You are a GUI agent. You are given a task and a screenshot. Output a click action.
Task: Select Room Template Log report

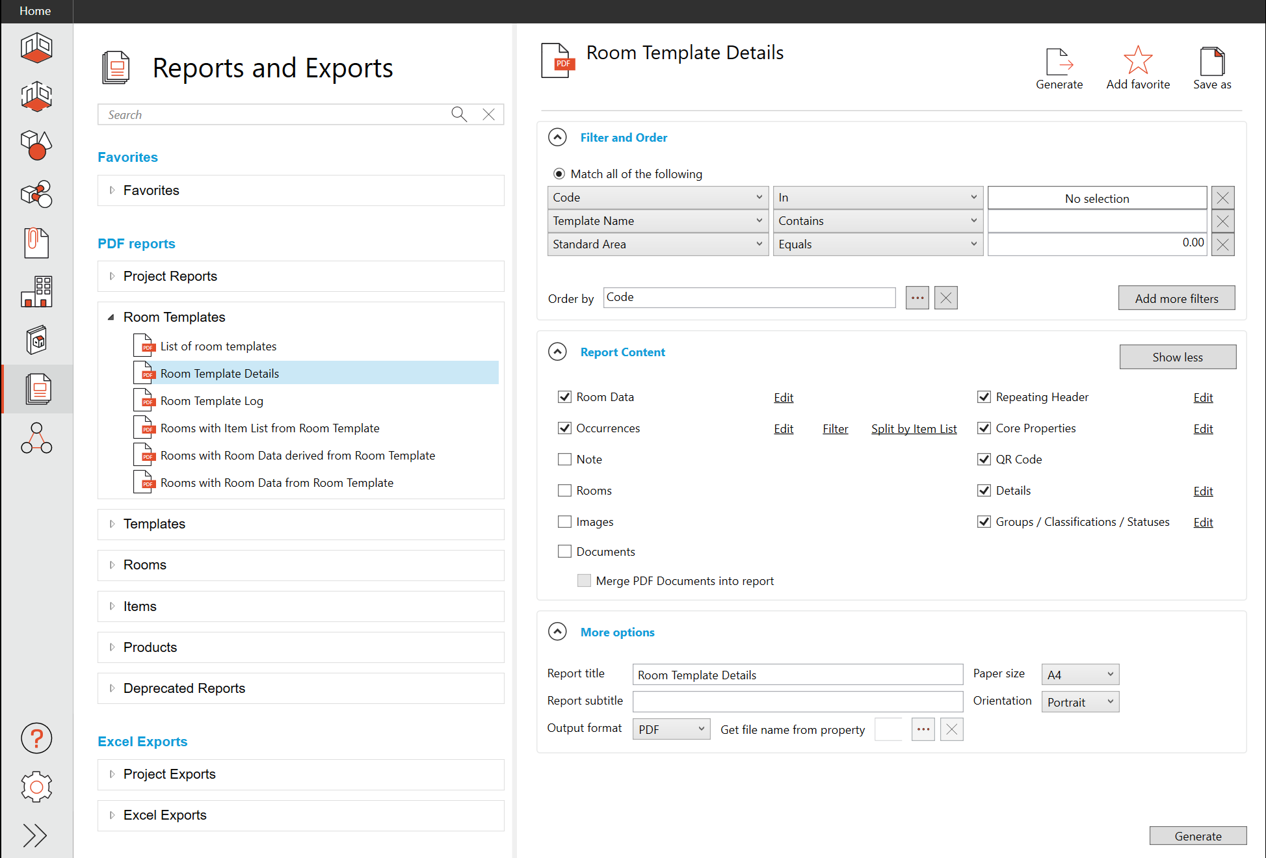212,401
